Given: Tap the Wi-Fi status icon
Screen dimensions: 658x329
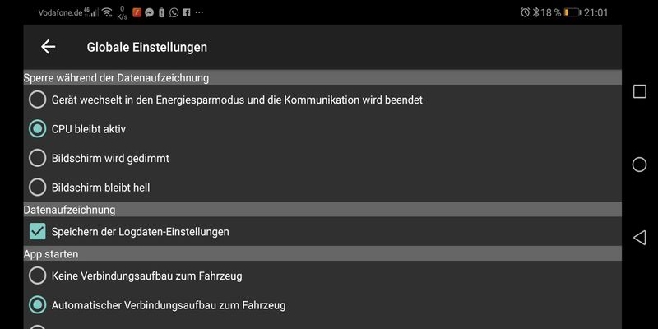Looking at the screenshot, I should click(x=108, y=12).
